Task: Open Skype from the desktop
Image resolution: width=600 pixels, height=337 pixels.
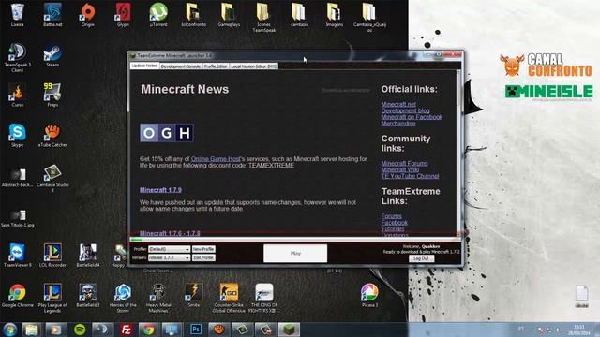Action: pos(17,136)
